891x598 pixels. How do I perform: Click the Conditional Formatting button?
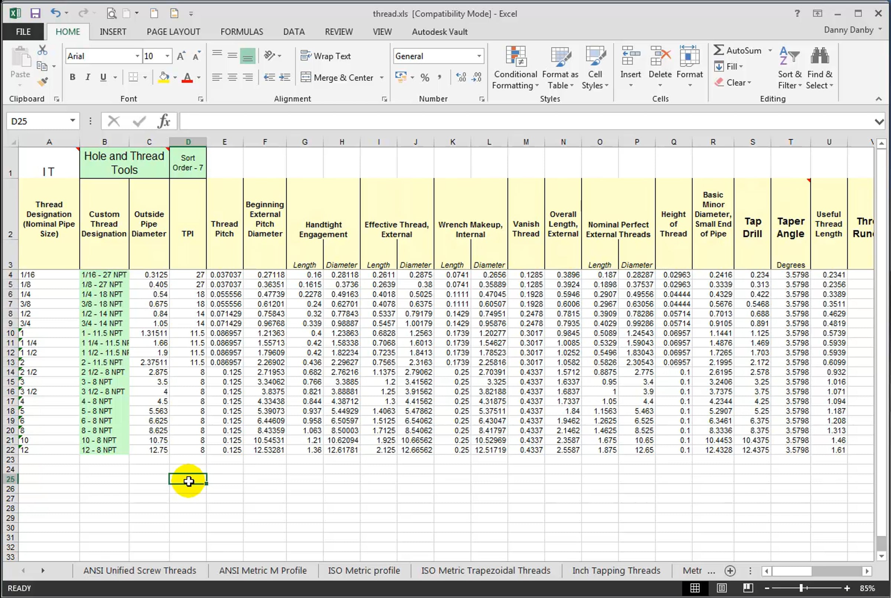(515, 67)
